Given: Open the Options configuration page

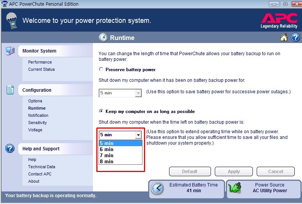Looking at the screenshot, I should click(x=35, y=101).
